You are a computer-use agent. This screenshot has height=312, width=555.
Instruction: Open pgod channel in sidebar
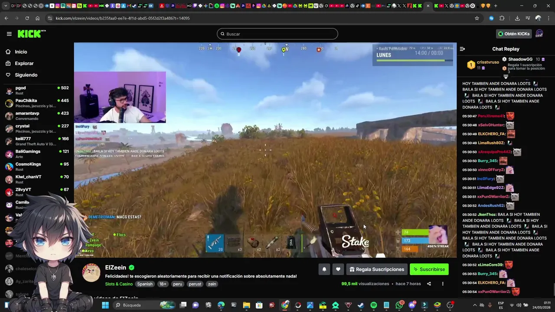tap(37, 90)
